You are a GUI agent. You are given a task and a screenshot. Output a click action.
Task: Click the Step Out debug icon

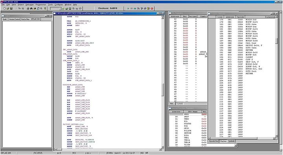click(x=145, y=9)
